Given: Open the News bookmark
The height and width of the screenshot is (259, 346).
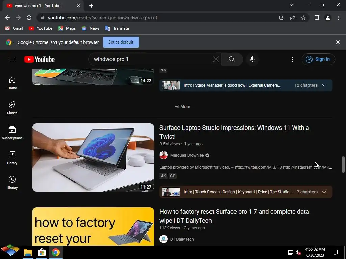Looking at the screenshot, I should [x=91, y=28].
